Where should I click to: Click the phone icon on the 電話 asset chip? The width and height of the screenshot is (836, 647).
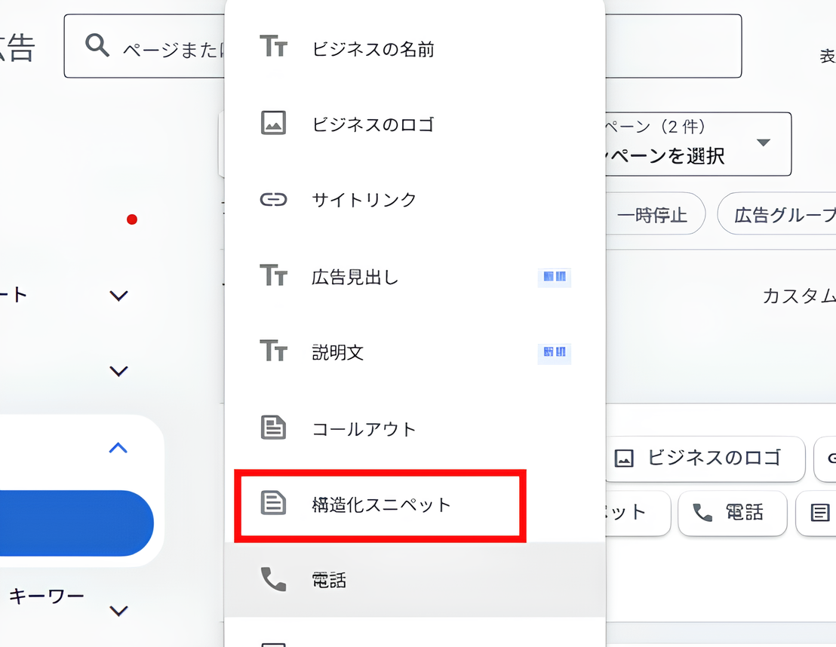point(704,514)
